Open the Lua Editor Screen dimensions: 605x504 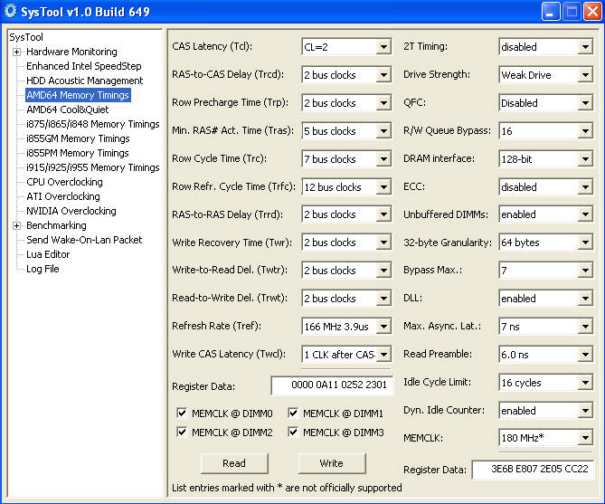pos(48,254)
